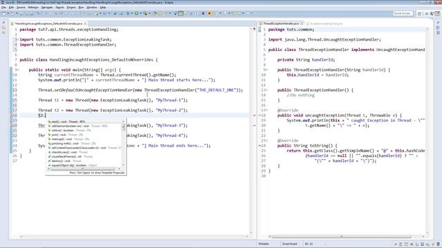442x248 pixels.
Task: Click the Run External Tools icon
Action: pos(145,13)
